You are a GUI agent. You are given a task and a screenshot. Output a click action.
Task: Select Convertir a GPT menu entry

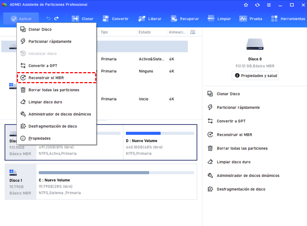43,66
